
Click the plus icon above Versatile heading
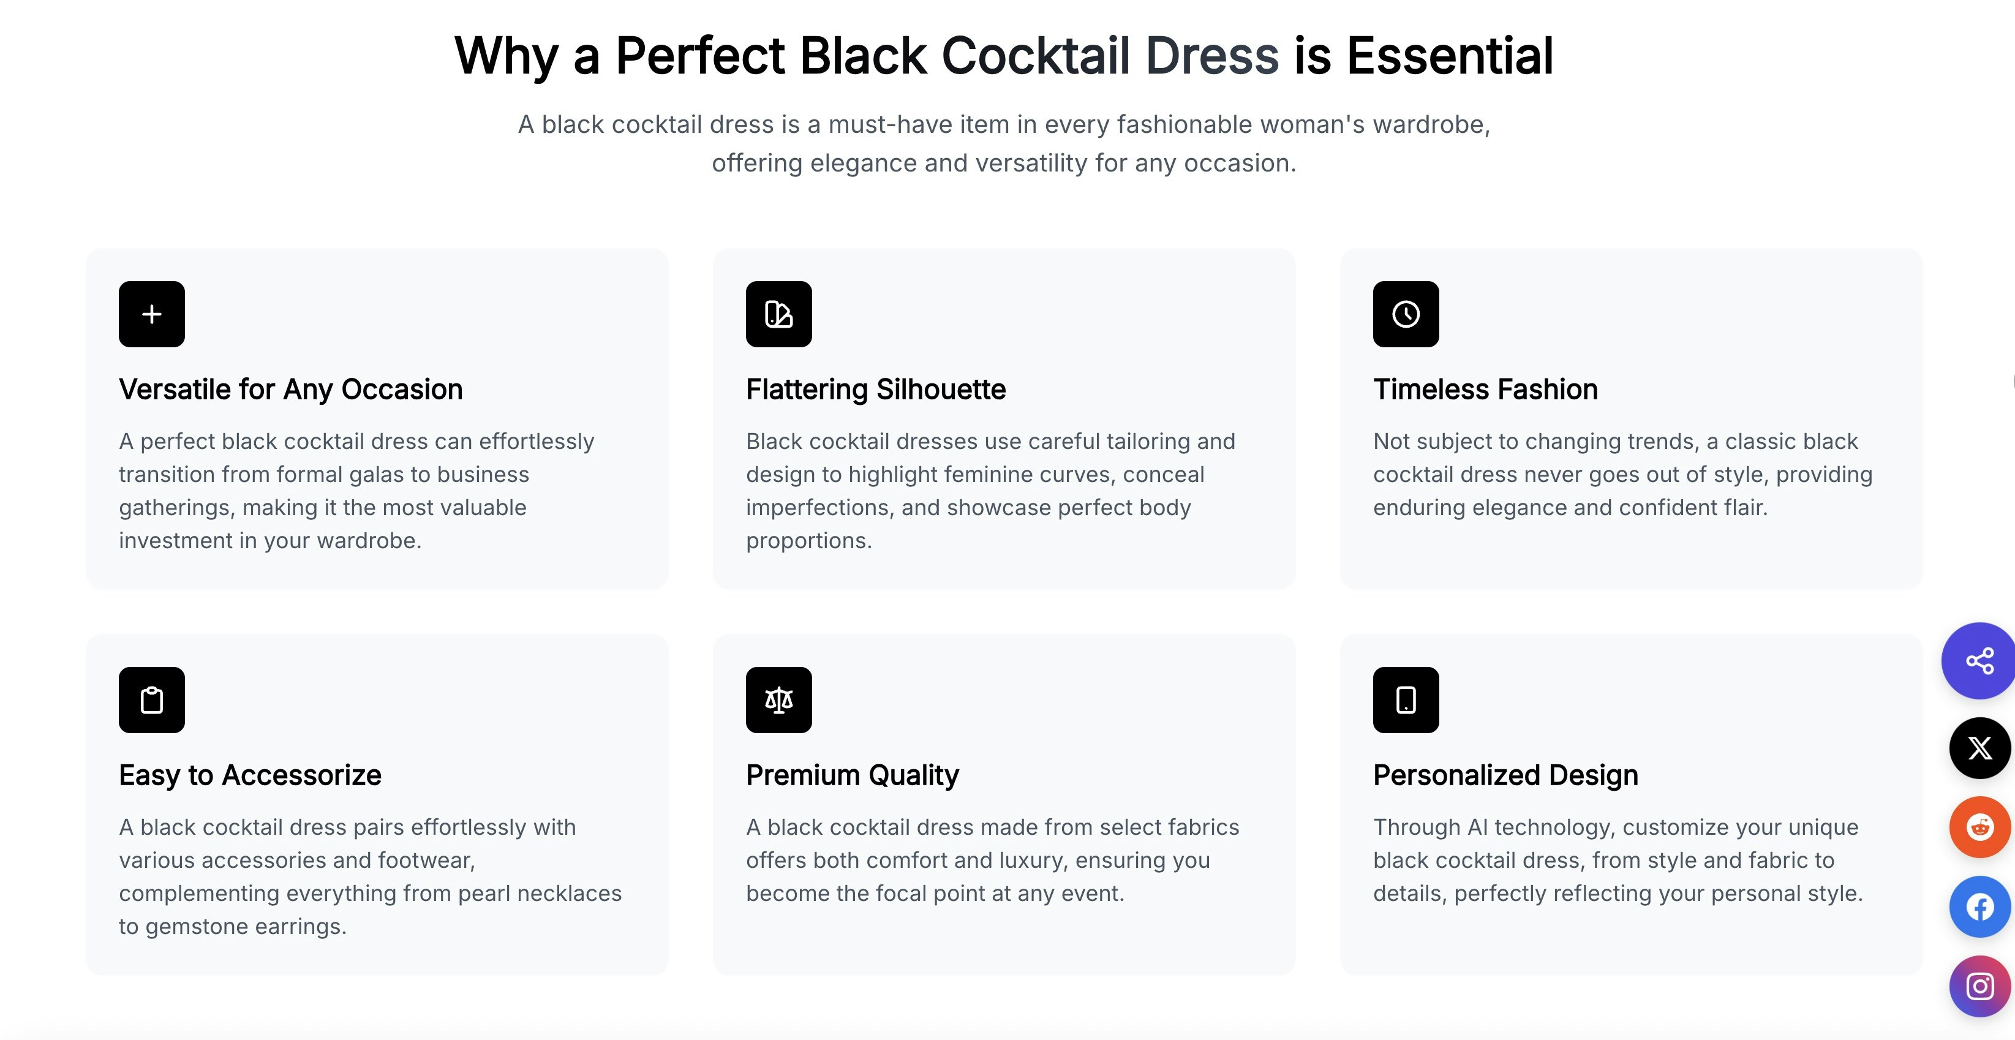[152, 314]
